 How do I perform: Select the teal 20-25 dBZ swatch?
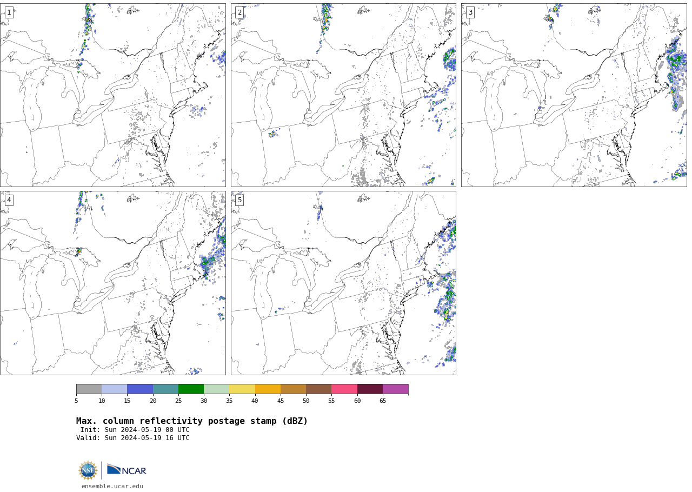(165, 389)
